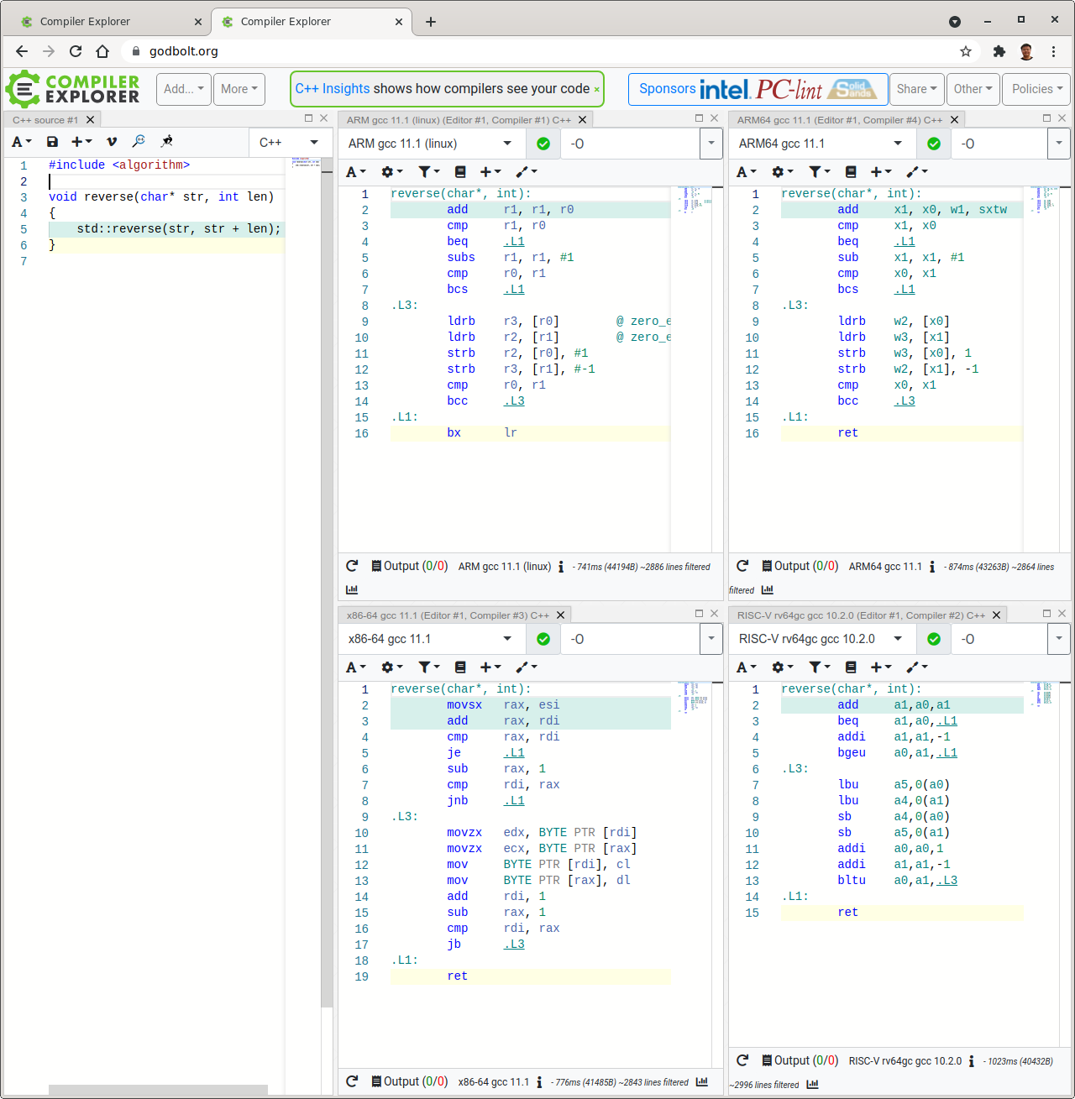This screenshot has width=1075, height=1099.
Task: Reload the godbolt.org page
Action: (76, 51)
